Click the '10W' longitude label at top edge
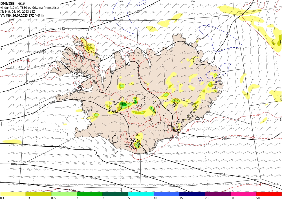Screen dimensions: 282x200 coord(267,1)
